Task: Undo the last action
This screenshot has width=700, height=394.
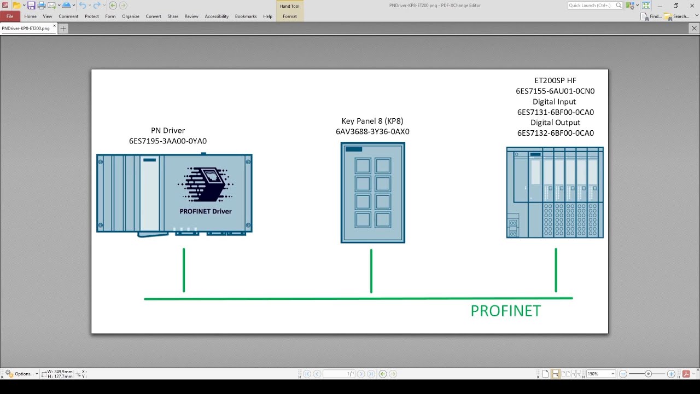Action: click(x=83, y=5)
